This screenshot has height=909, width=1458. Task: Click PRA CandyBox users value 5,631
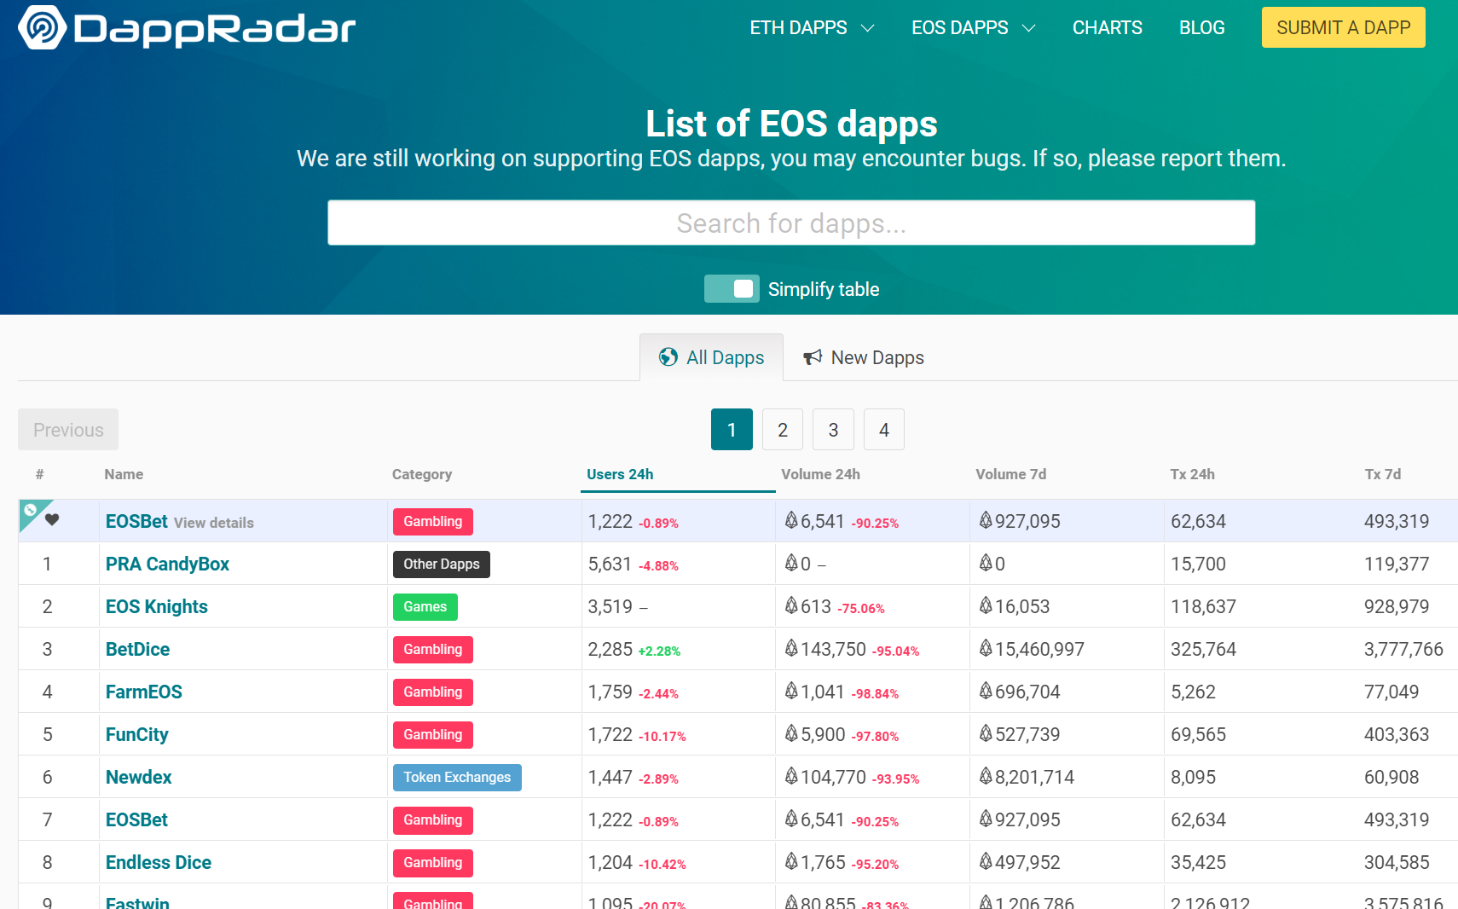click(610, 564)
